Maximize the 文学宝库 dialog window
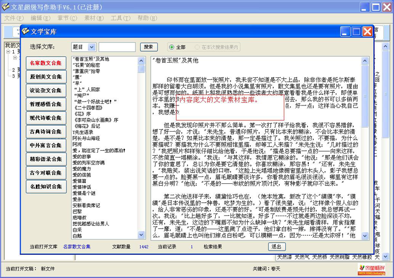The image size is (394, 278). pos(357,32)
